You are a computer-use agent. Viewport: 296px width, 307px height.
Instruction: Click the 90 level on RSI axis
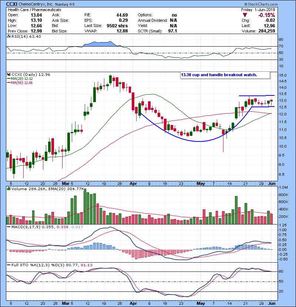pos(281,40)
